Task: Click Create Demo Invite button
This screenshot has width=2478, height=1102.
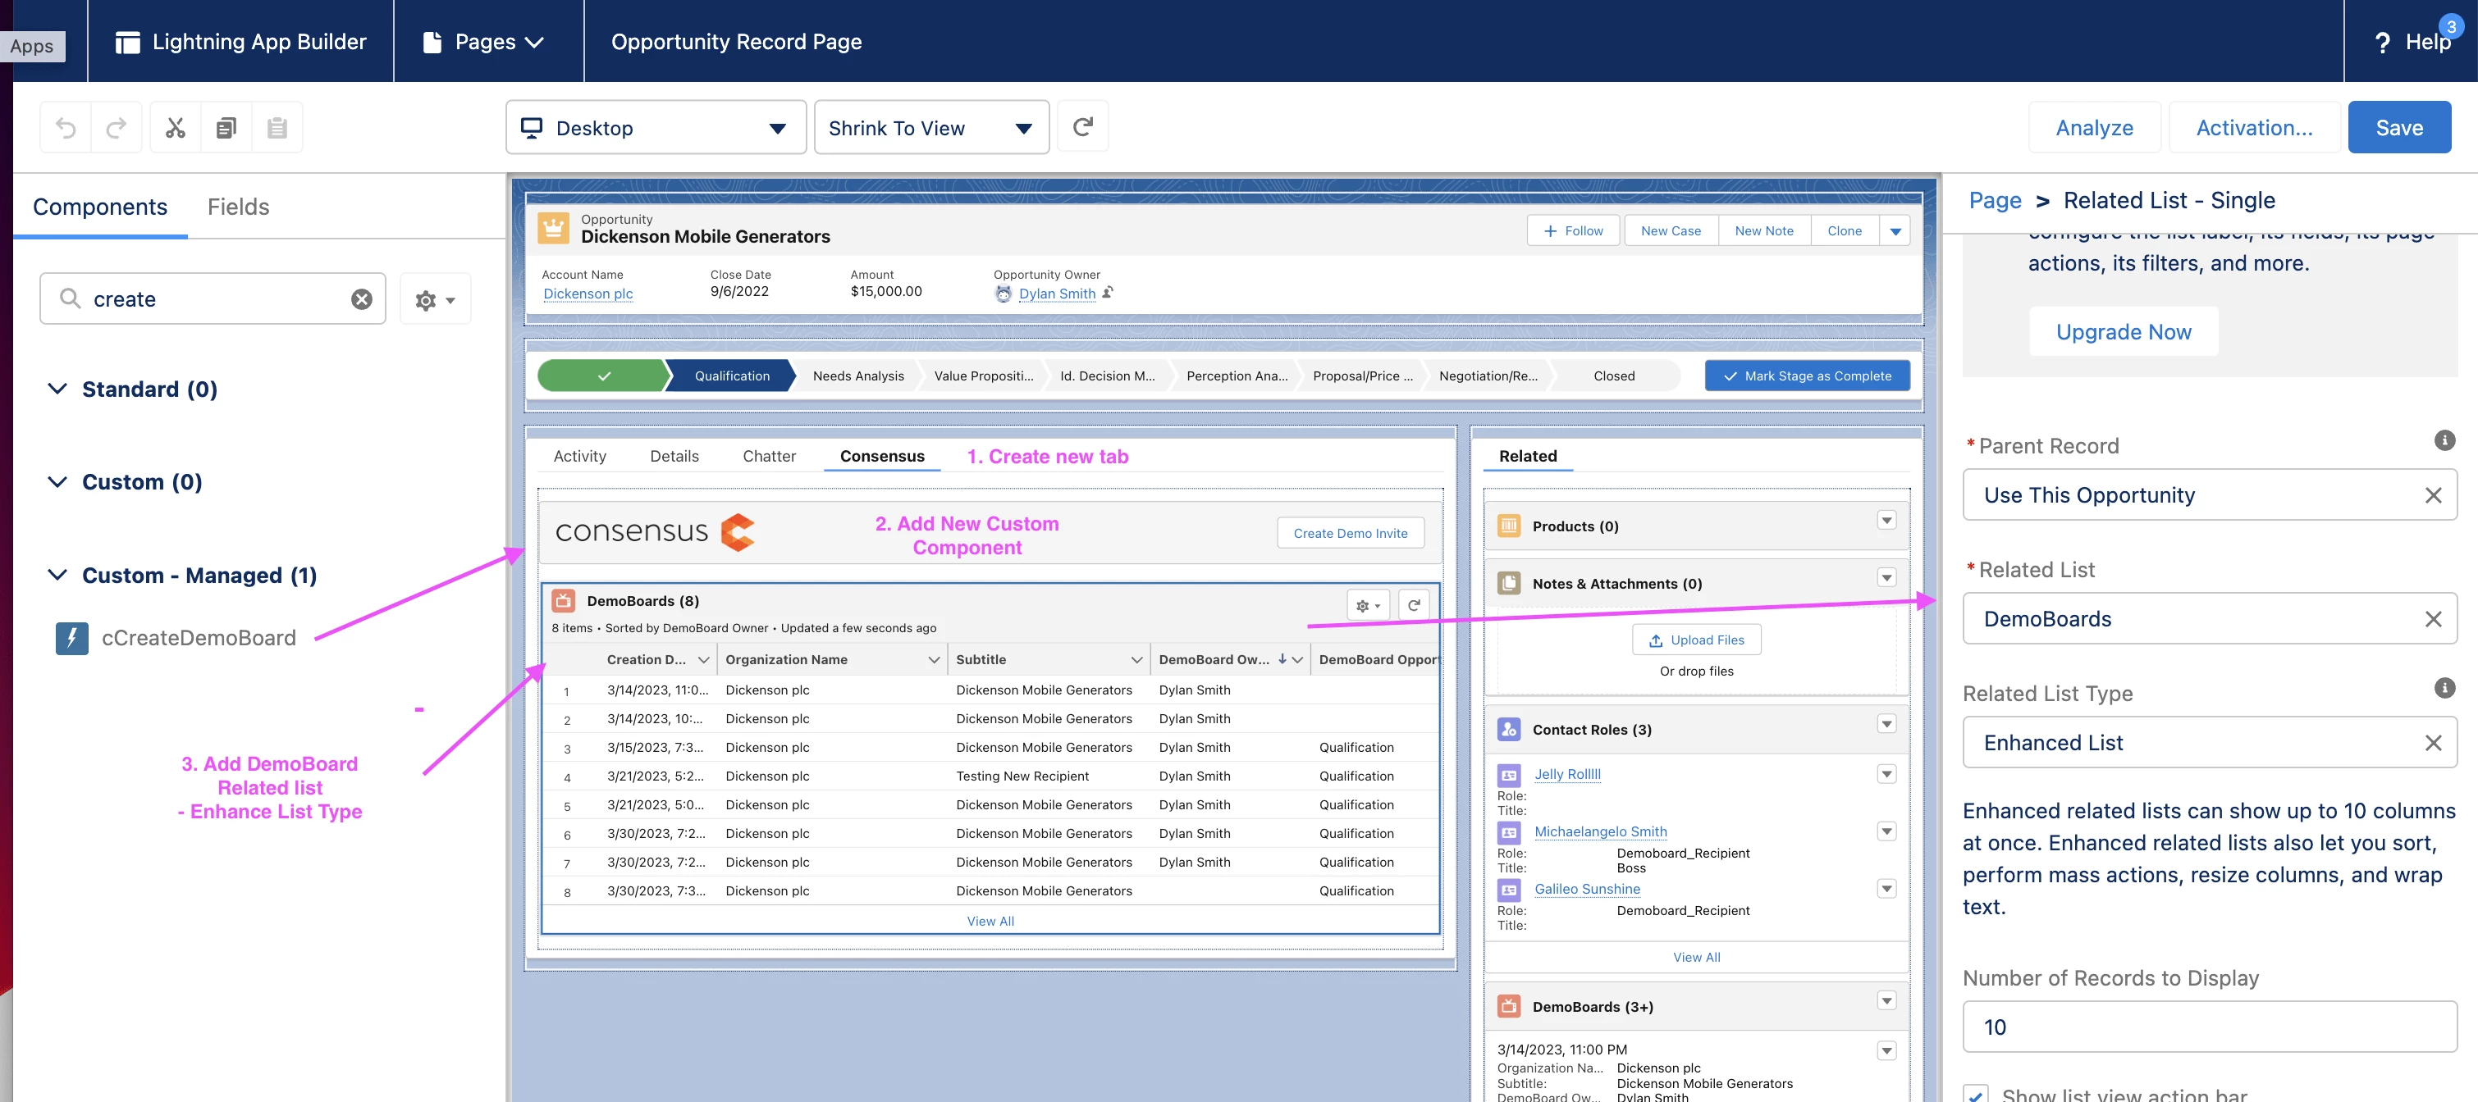Action: point(1350,534)
